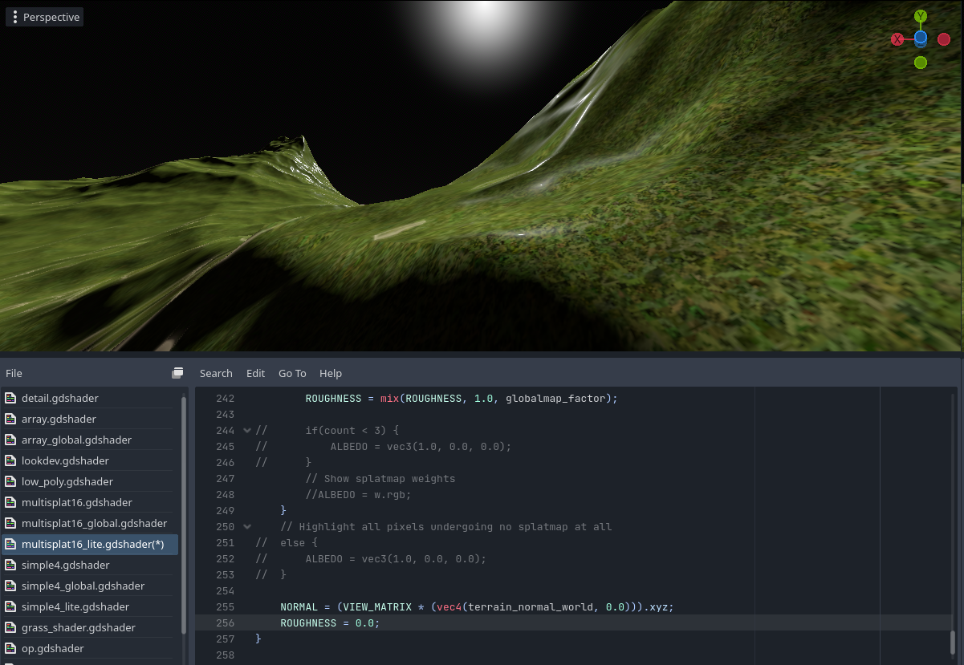The width and height of the screenshot is (964, 665).
Task: Collapse the fold arrow at line 250
Action: pyautogui.click(x=246, y=526)
